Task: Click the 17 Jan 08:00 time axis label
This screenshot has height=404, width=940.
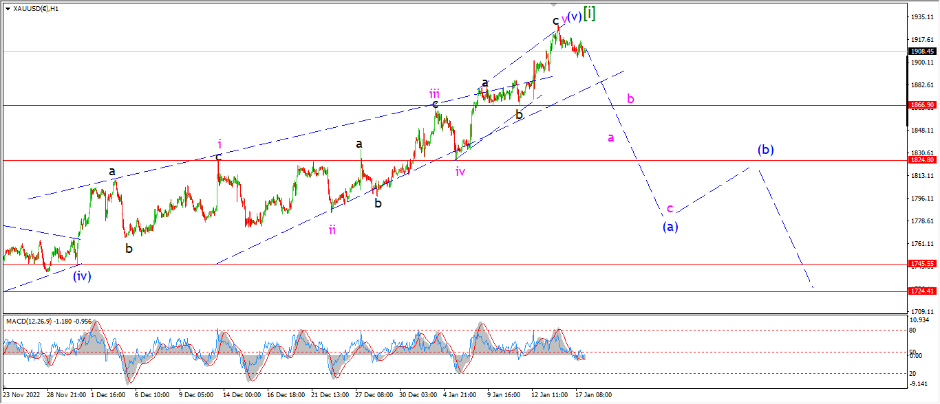Action: pos(595,395)
